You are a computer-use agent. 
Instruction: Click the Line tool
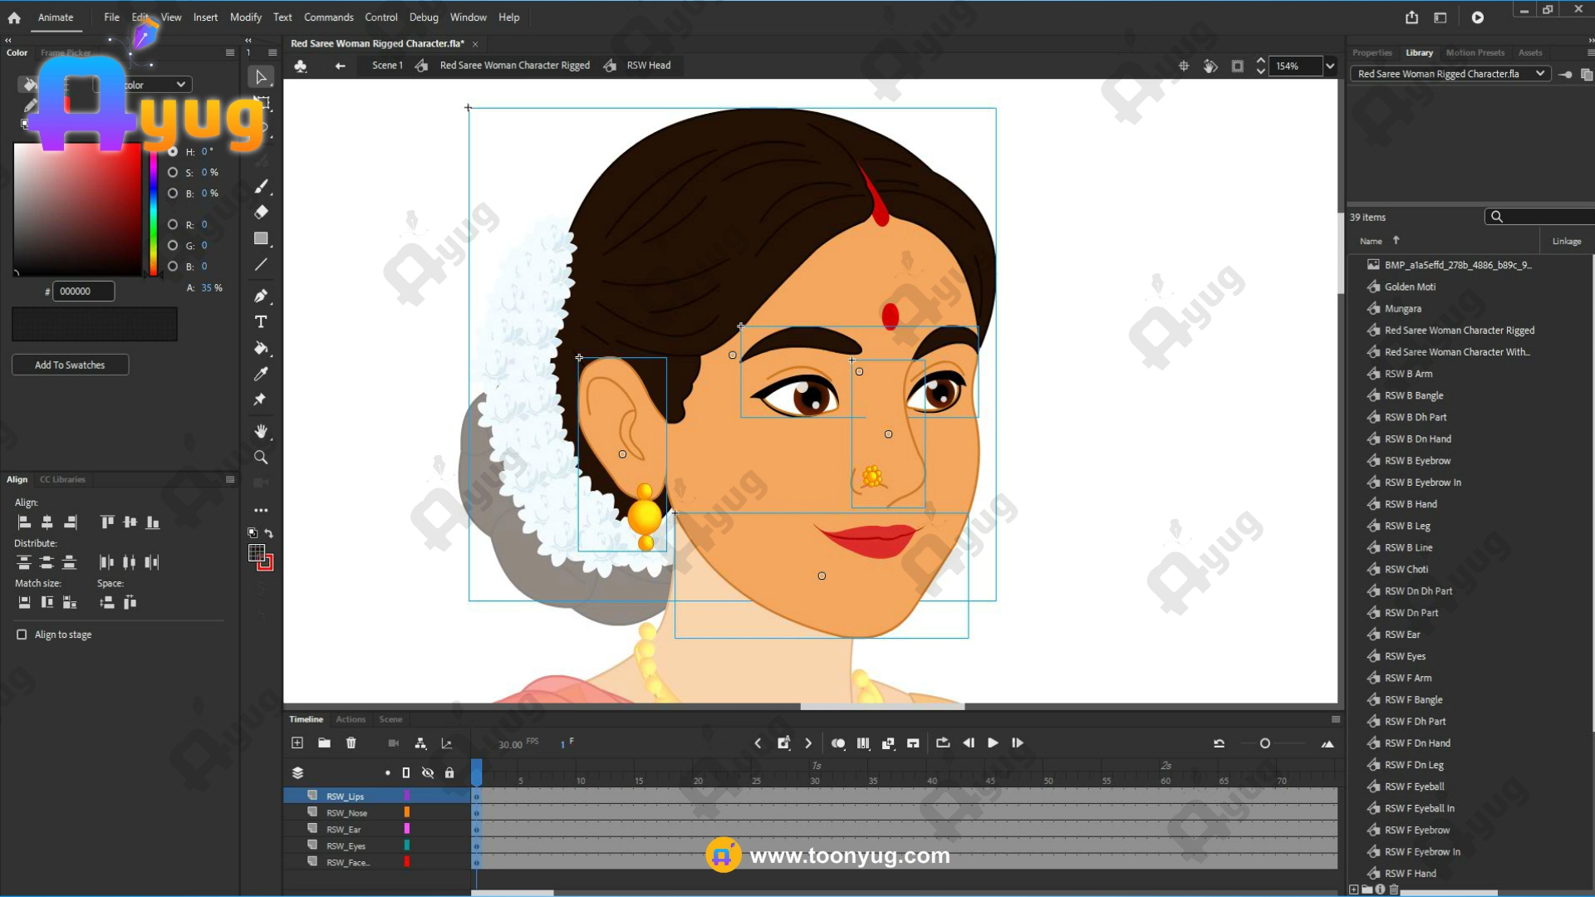tap(261, 265)
